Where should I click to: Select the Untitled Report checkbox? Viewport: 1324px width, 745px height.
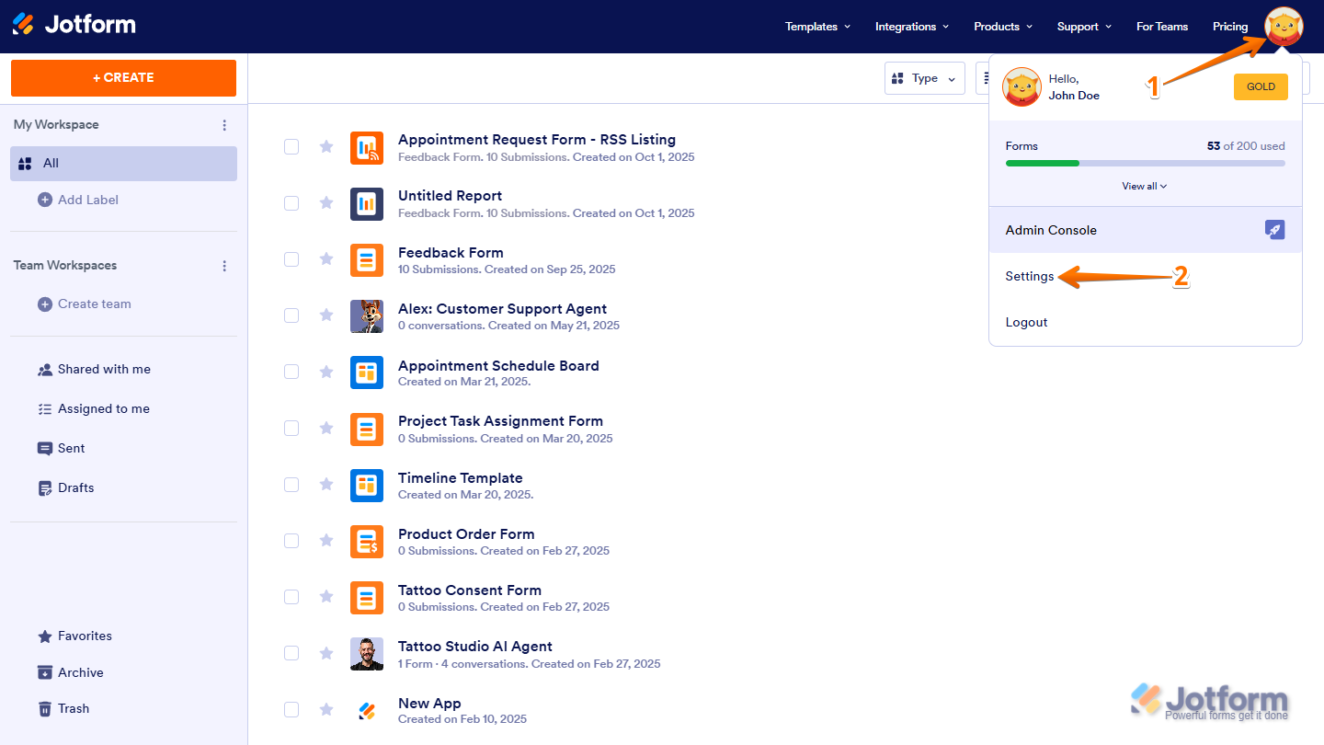(x=291, y=203)
